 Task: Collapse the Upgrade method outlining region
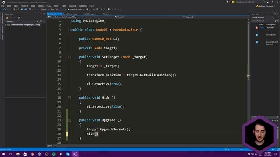pyautogui.click(x=70, y=120)
